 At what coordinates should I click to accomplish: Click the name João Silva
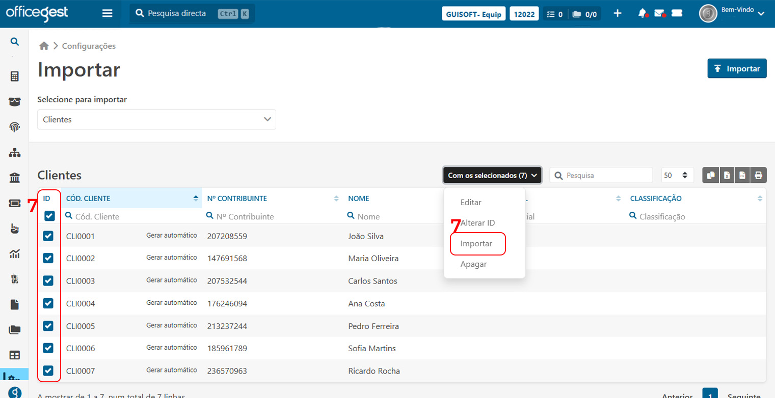366,236
